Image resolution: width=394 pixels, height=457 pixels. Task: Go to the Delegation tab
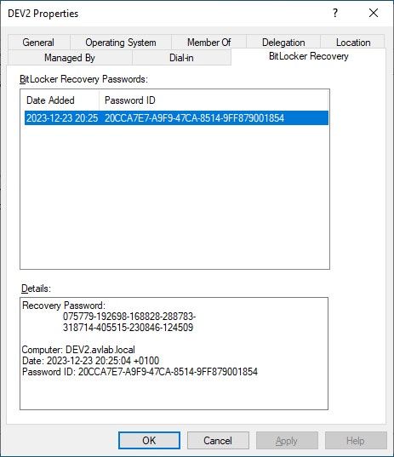[283, 43]
